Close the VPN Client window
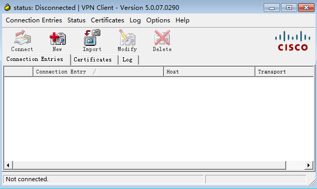Screen dimensions: 317x189 (x=306, y=8)
